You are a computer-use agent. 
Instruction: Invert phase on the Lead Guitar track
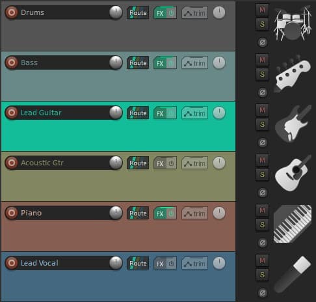[x=263, y=143]
